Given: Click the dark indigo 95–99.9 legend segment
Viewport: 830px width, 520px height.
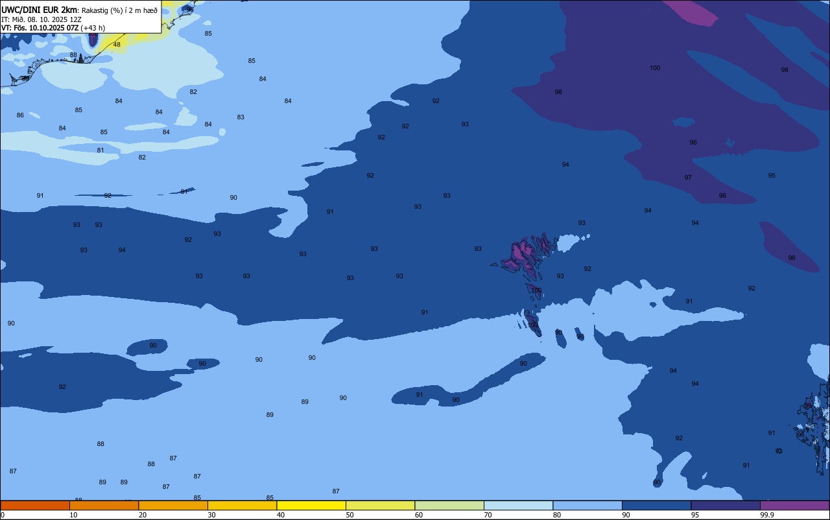Looking at the screenshot, I should pos(726,505).
